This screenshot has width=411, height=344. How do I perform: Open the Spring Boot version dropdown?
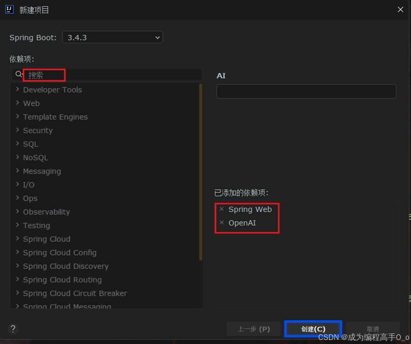112,37
